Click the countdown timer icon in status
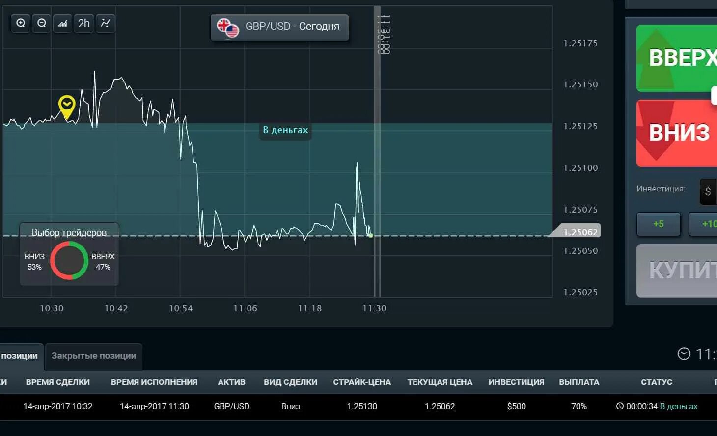 (620, 406)
